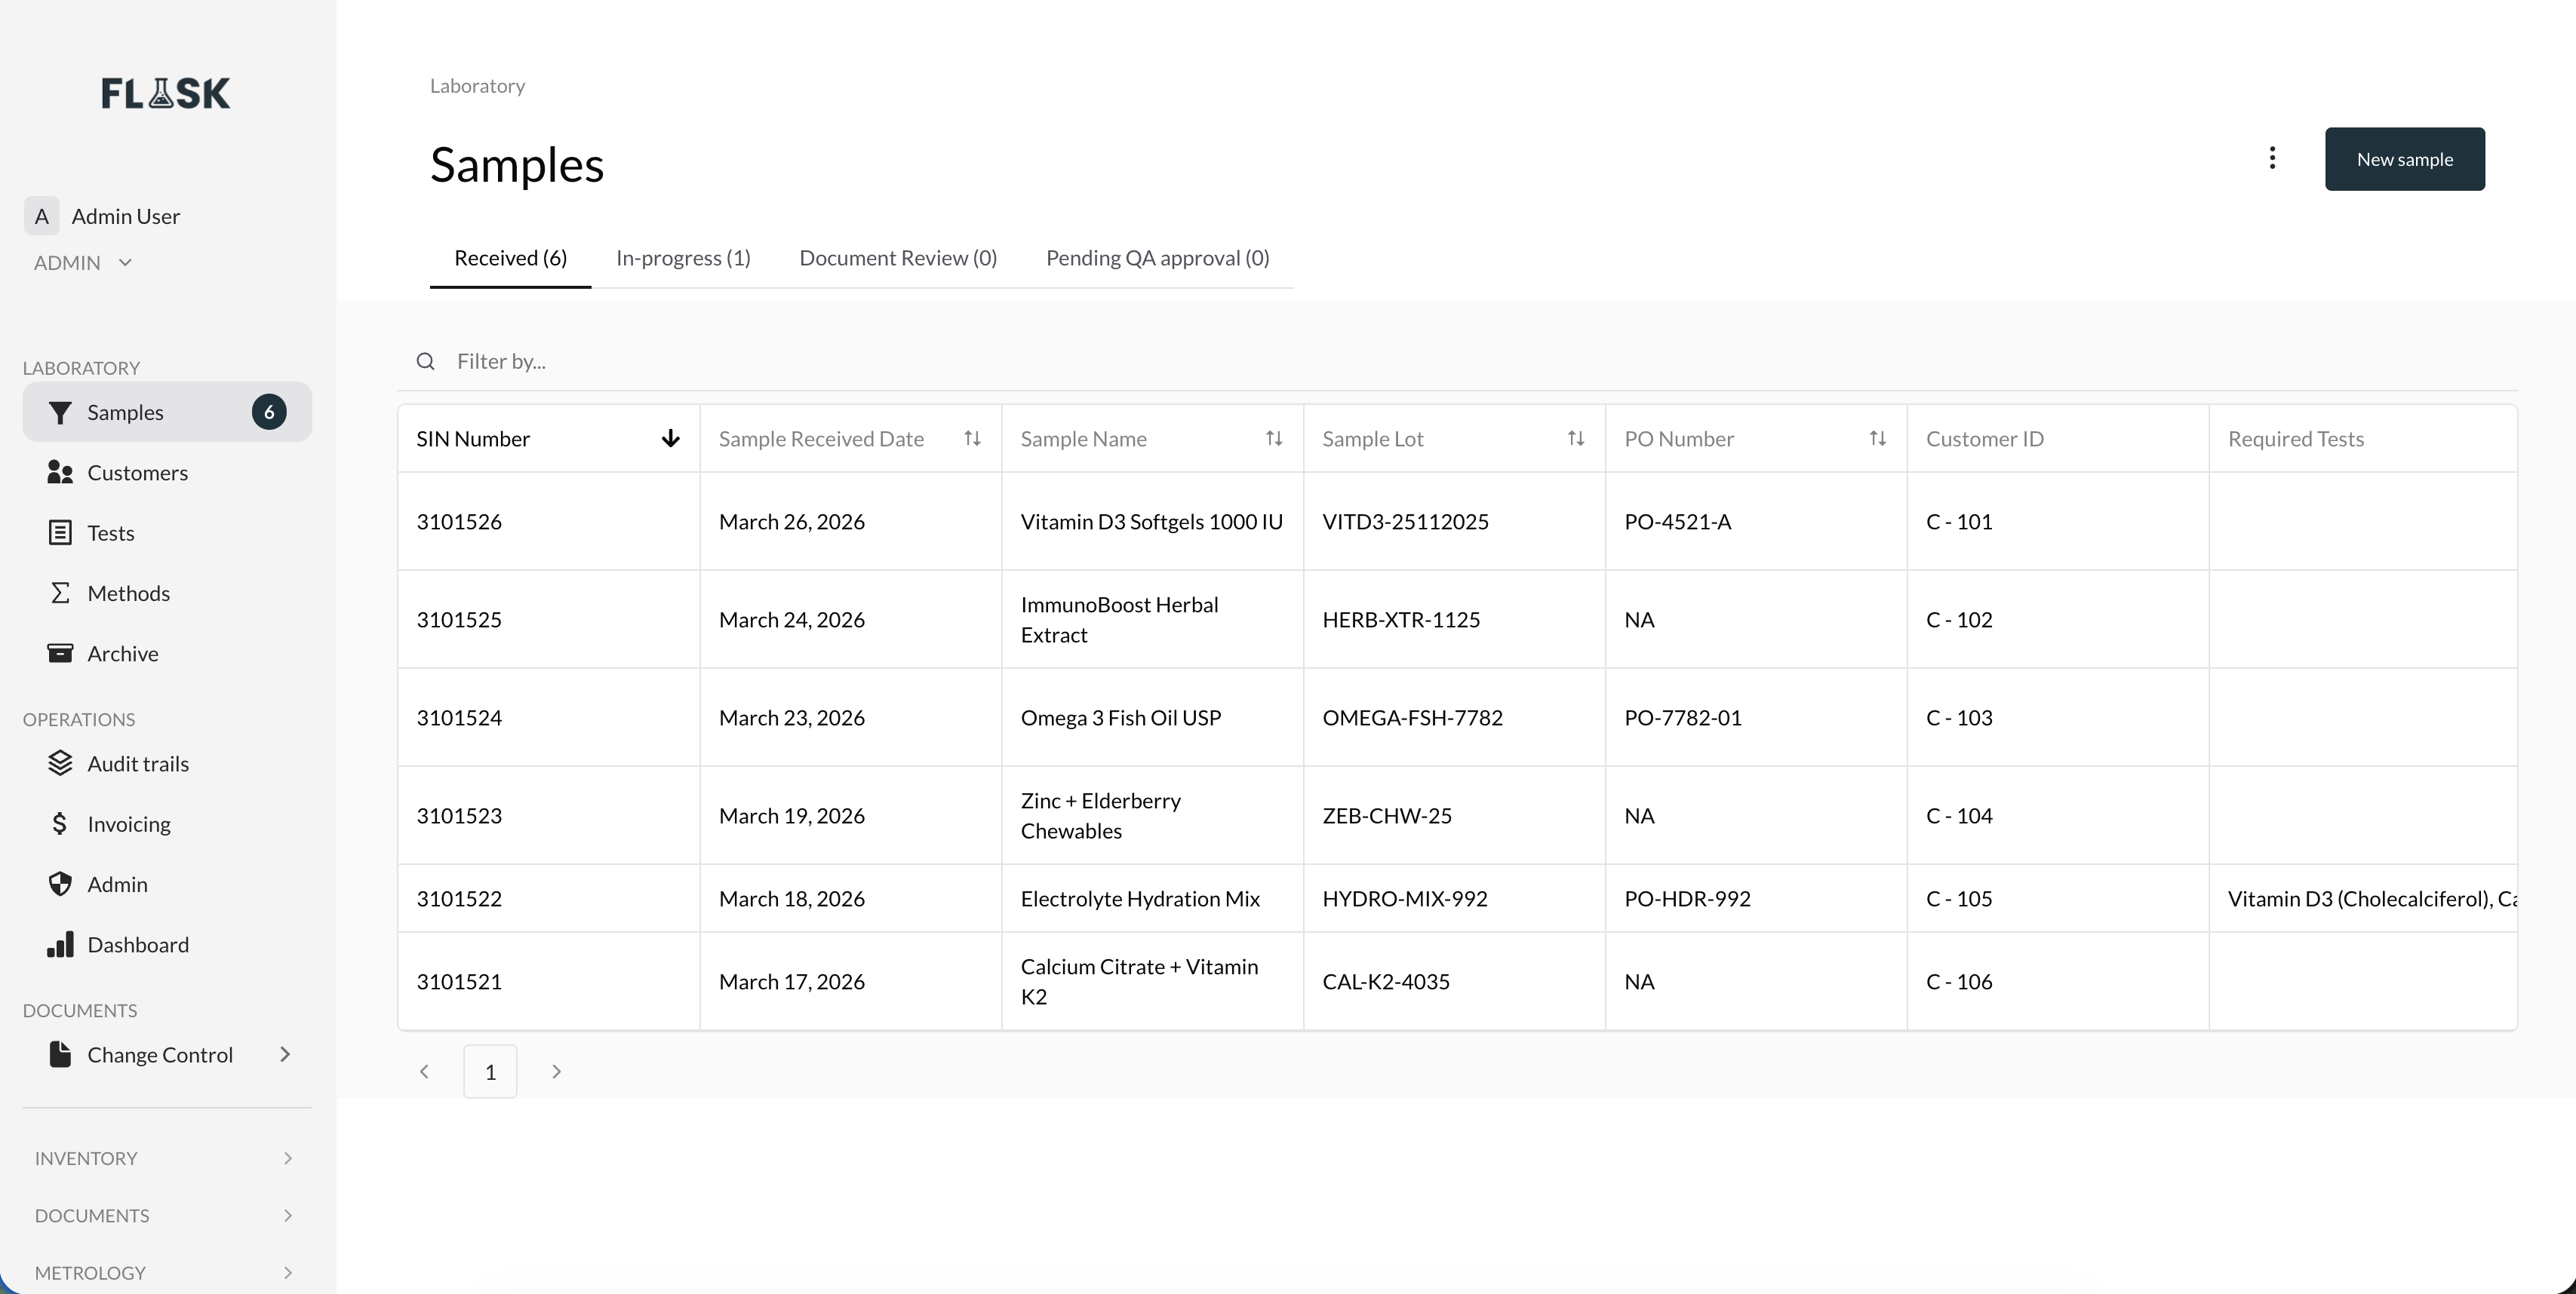The width and height of the screenshot is (2576, 1294).
Task: Expand the INVENTORY sidebar group
Action: pos(166,1158)
